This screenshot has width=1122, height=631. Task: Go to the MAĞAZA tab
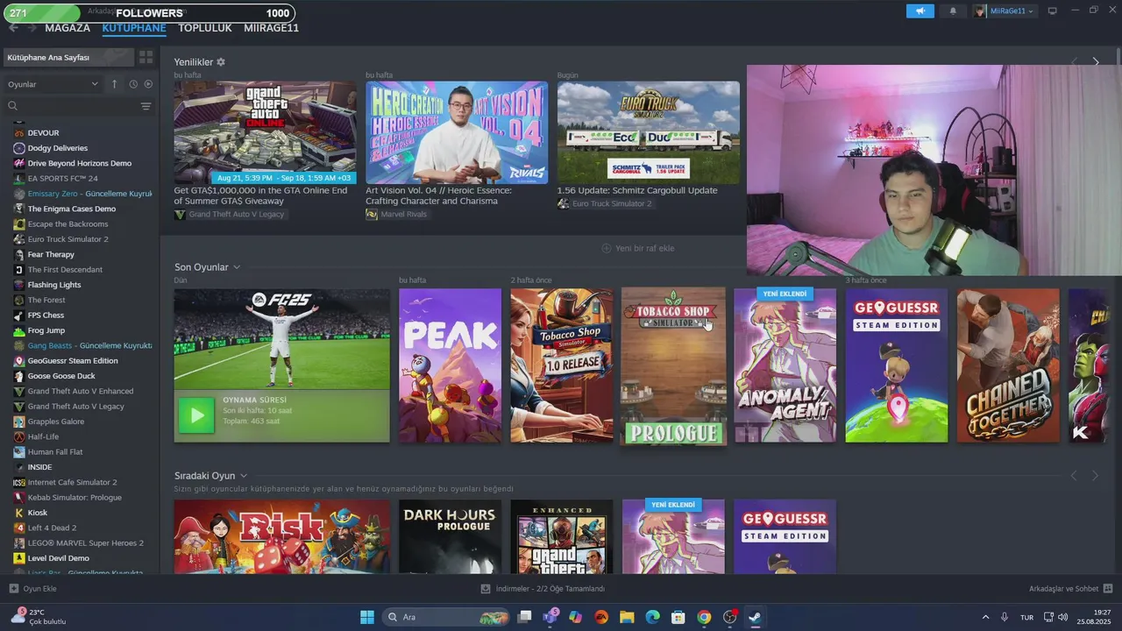tap(67, 28)
